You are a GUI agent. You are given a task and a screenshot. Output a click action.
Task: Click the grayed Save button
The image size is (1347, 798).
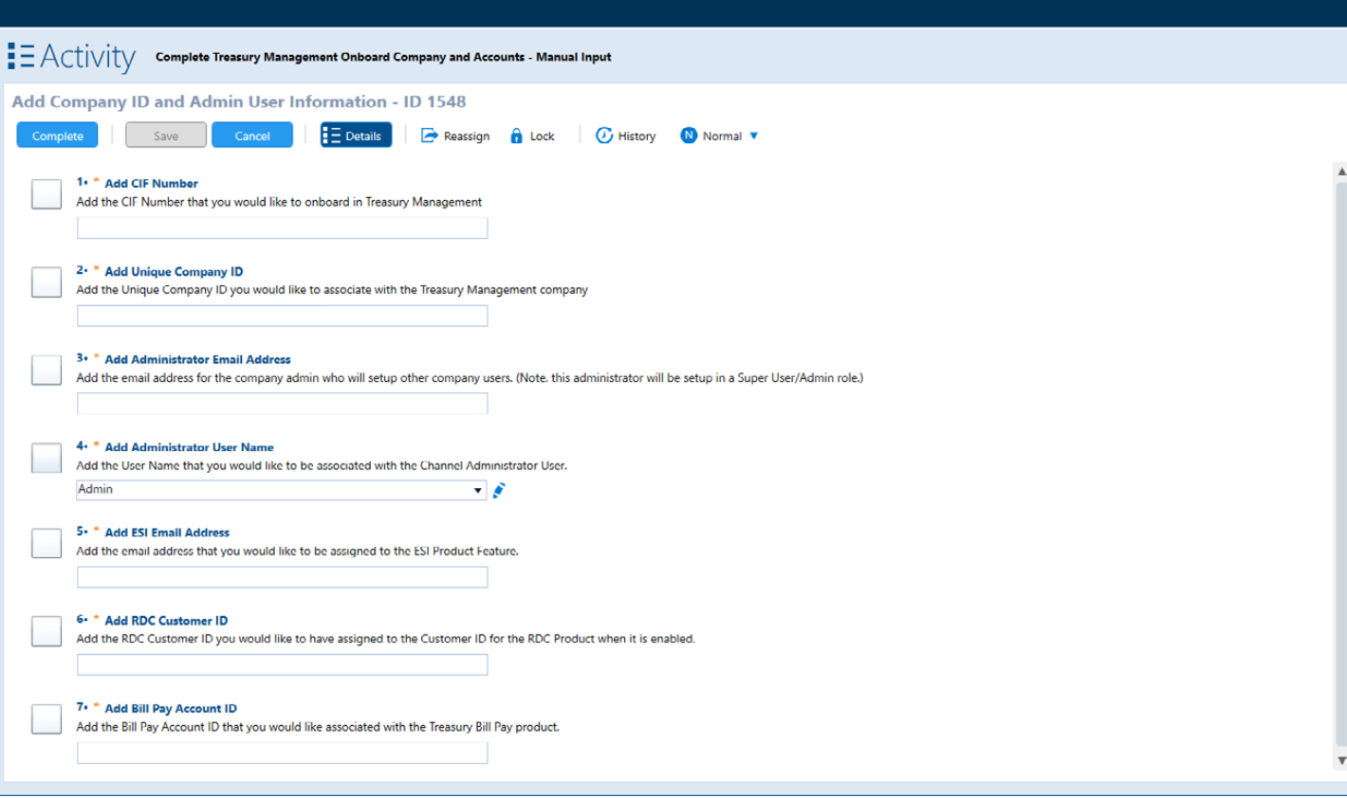coord(166,136)
